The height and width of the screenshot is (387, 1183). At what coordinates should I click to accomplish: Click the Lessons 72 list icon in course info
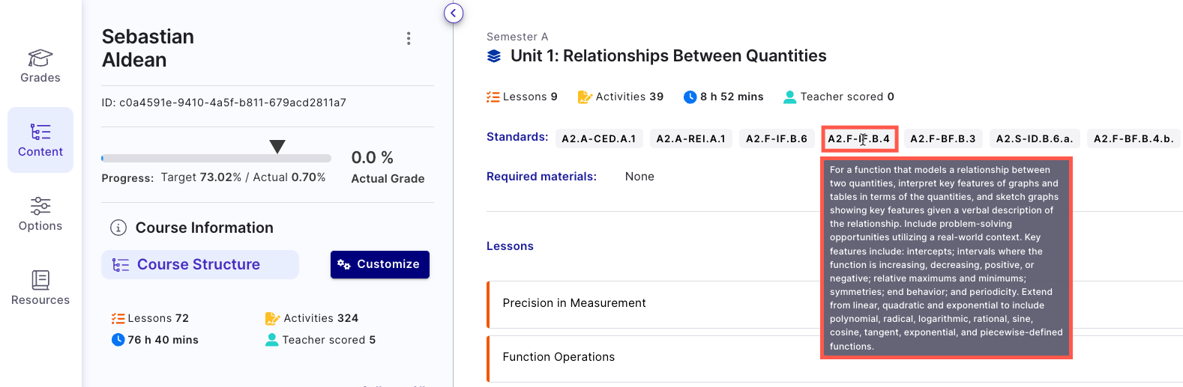(x=118, y=318)
